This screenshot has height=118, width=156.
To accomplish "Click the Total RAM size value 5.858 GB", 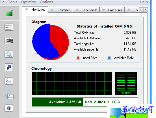I will [130, 33].
